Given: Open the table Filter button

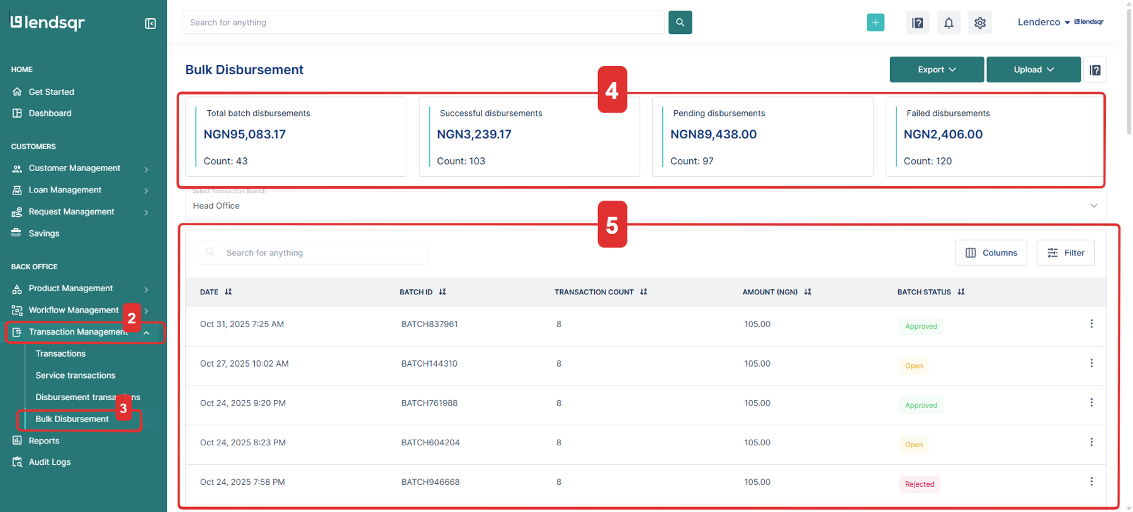Looking at the screenshot, I should click(x=1065, y=253).
